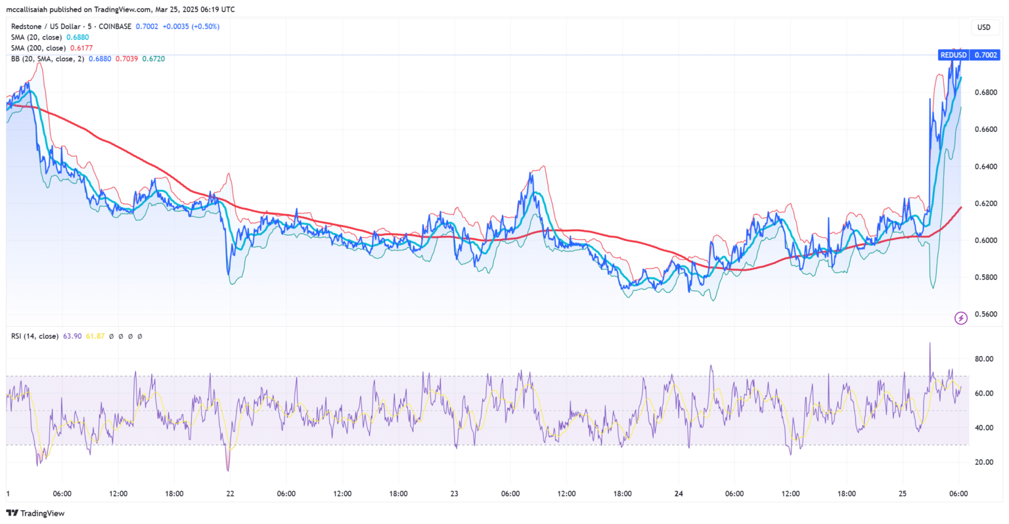The width and height of the screenshot is (1009, 524).
Task: Click the 0.7039 Bollinger upper band value
Action: (127, 59)
